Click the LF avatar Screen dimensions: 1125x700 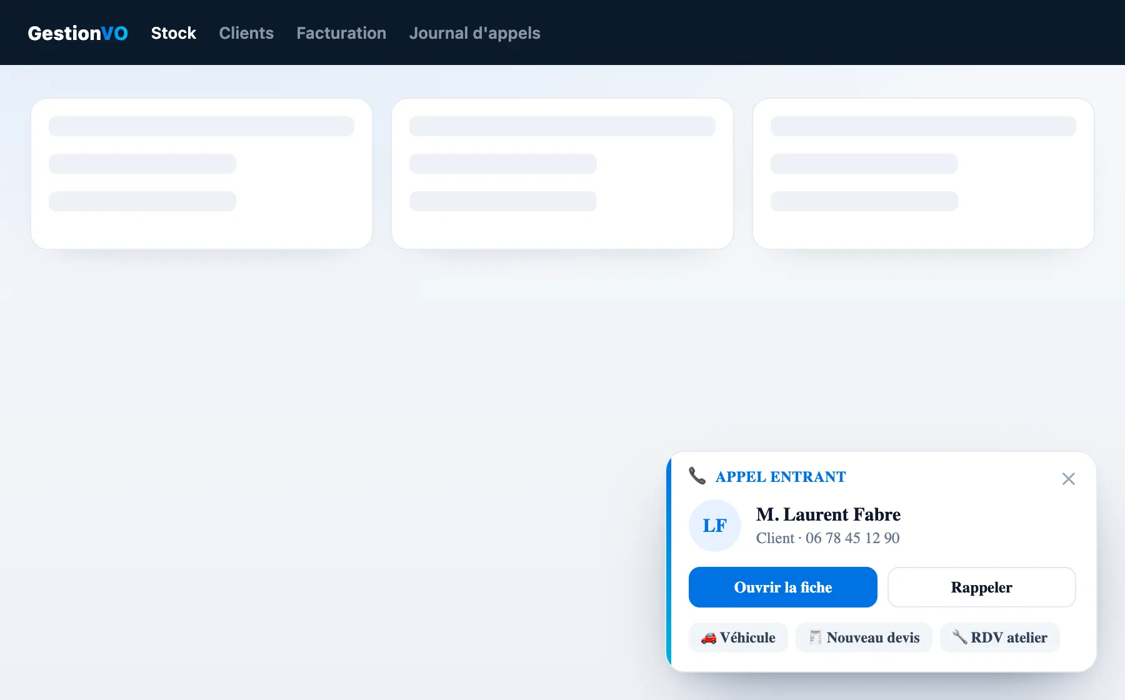coord(715,526)
